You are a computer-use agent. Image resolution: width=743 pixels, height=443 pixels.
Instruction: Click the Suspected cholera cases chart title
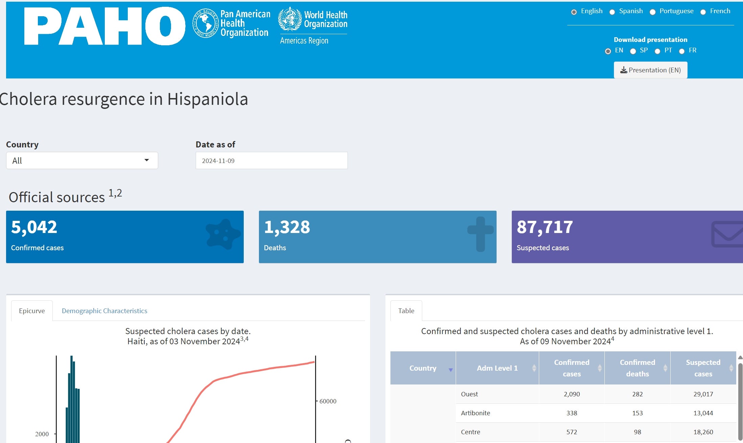[x=188, y=336]
